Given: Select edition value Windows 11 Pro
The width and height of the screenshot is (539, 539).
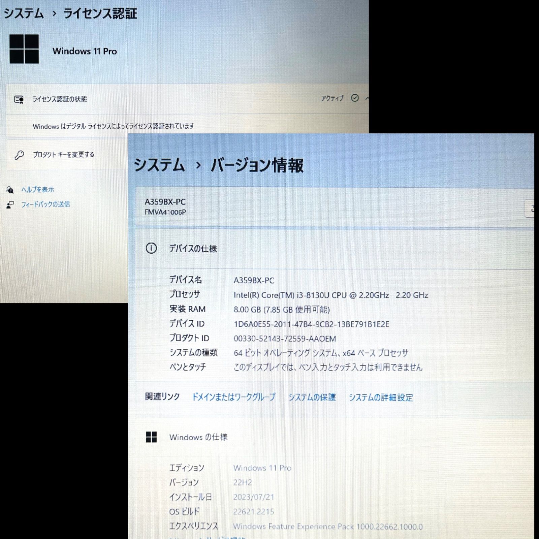Looking at the screenshot, I should point(262,468).
